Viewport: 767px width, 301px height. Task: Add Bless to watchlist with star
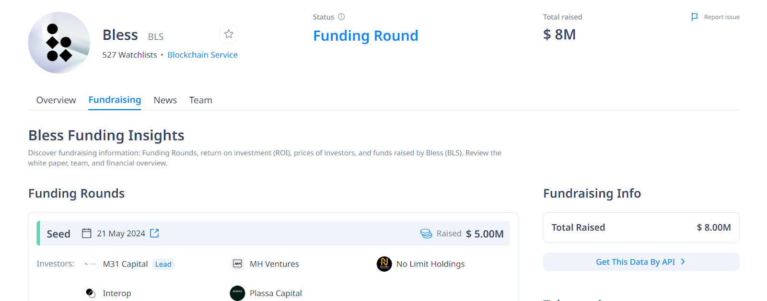pos(229,34)
